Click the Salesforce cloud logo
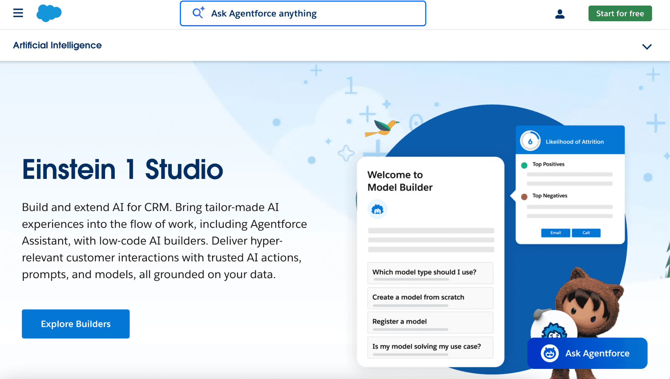 pyautogui.click(x=49, y=13)
